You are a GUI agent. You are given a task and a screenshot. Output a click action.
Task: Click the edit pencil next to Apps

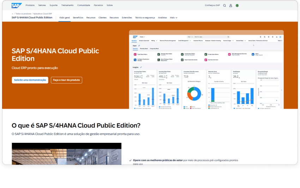pyautogui.click(x=139, y=46)
